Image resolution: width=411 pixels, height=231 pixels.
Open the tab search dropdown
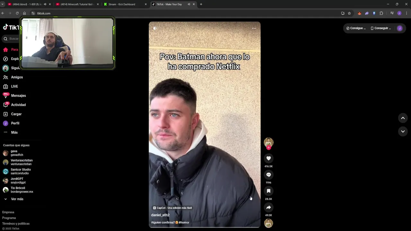tap(3, 4)
